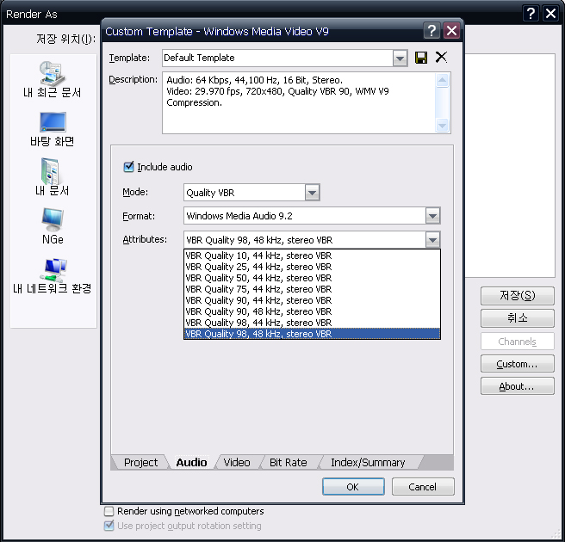The height and width of the screenshot is (542, 565).
Task: Click Cancel in Custom Template dialog
Action: point(423,487)
